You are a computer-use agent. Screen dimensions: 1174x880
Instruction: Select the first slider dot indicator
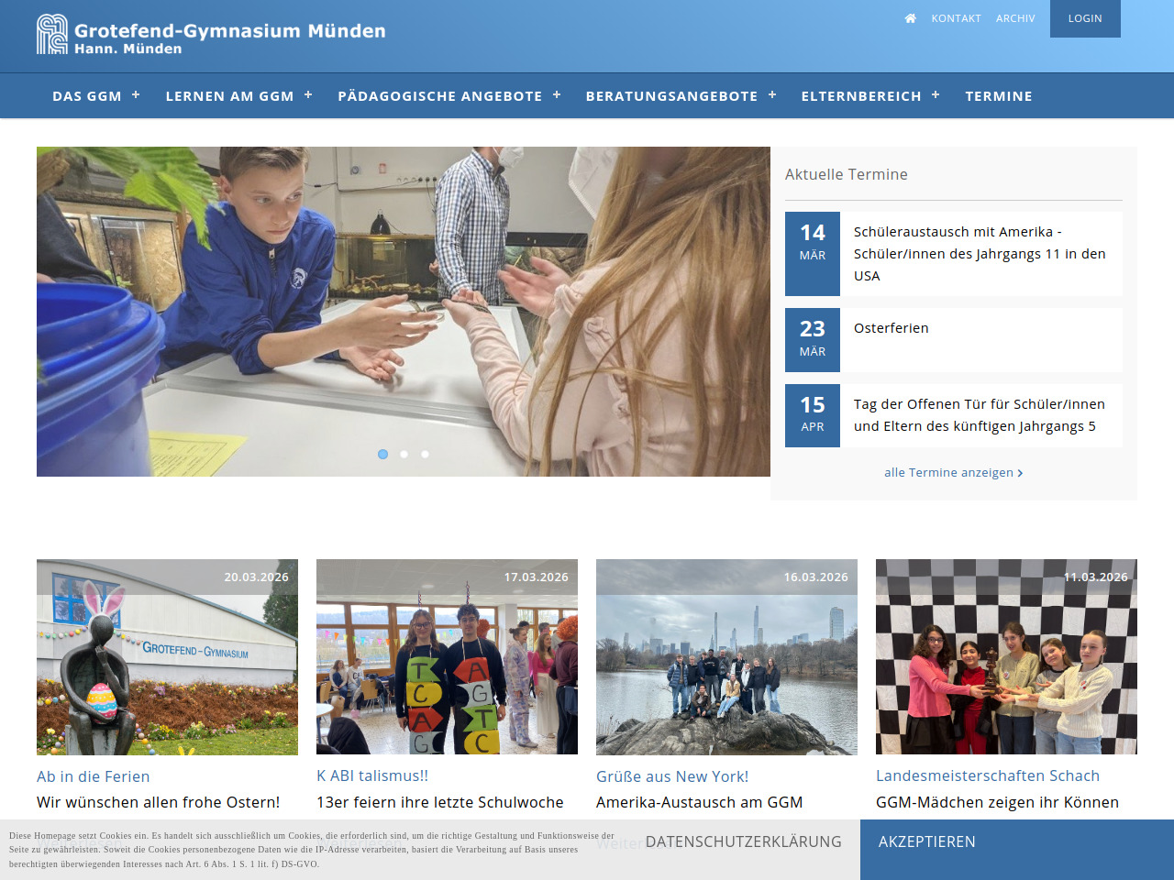382,454
